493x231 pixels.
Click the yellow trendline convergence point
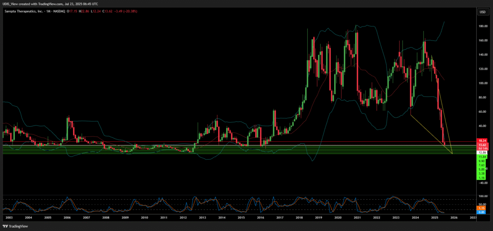tap(453, 153)
